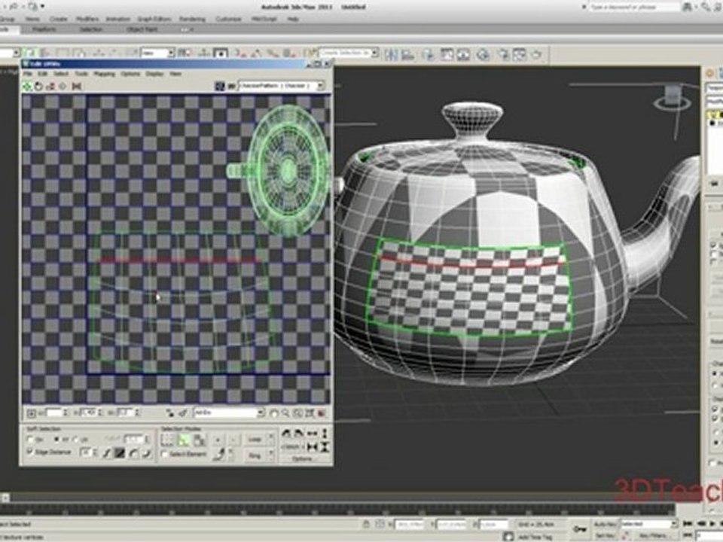Click the Material Editor icon in main toolbar
The image size is (723, 542).
pos(483,54)
